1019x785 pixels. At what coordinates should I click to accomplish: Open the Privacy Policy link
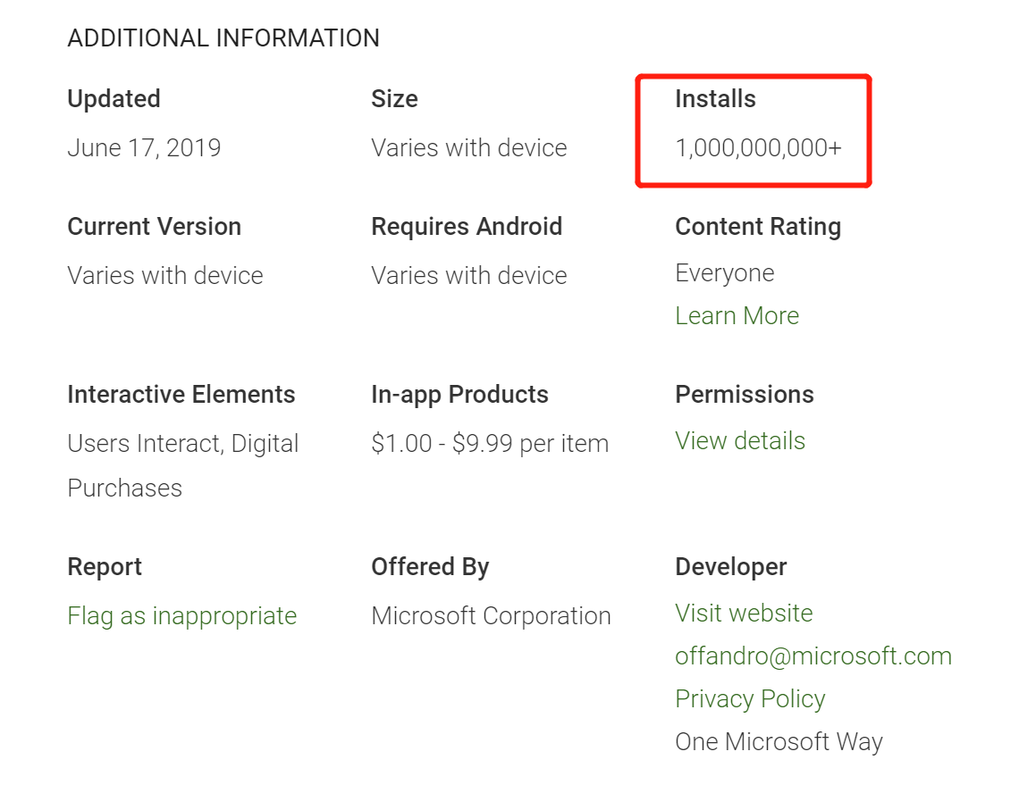pyautogui.click(x=750, y=699)
